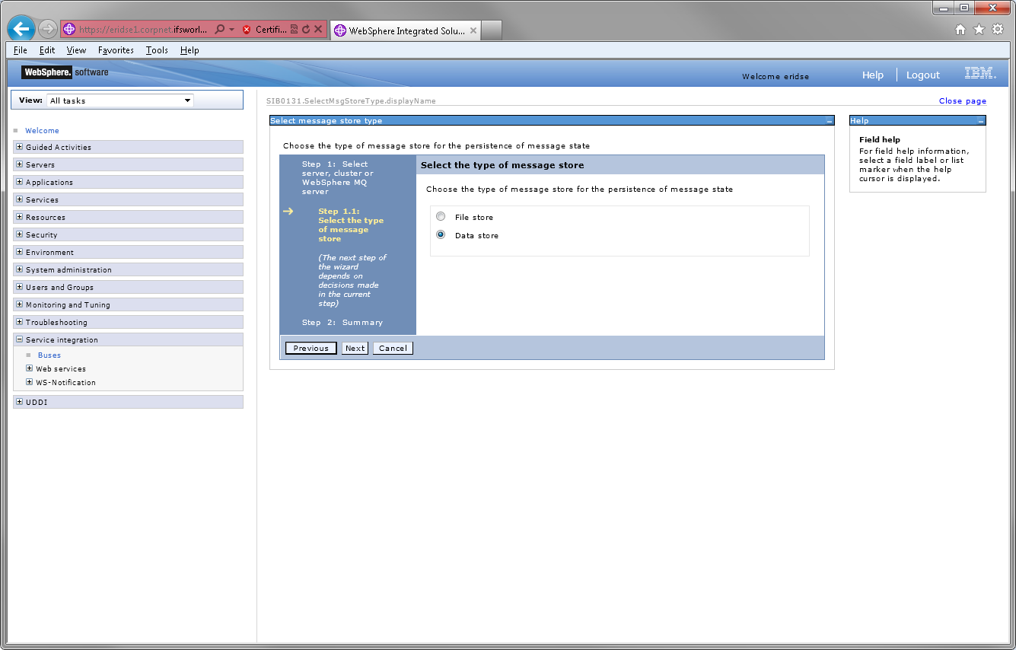Click Step 2 Summary wizard step

[x=342, y=323]
